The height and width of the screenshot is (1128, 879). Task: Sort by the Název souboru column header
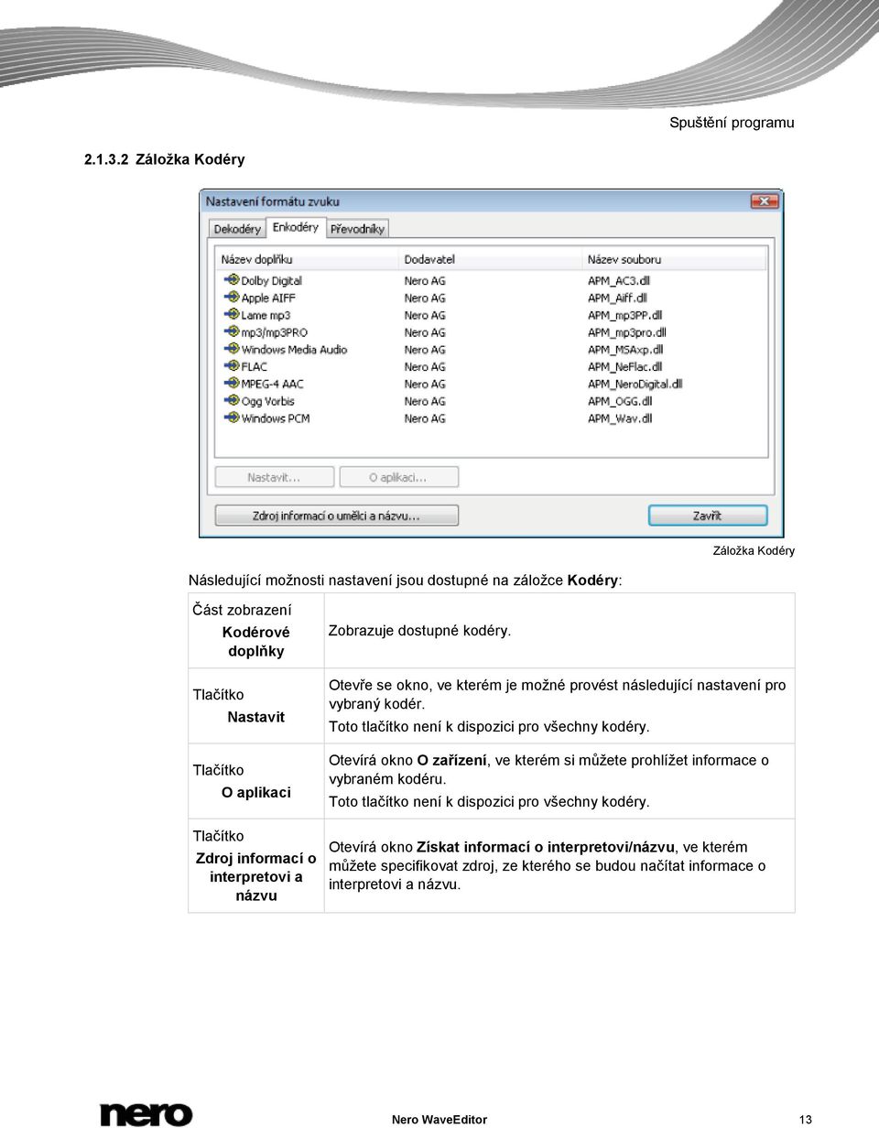pyautogui.click(x=673, y=260)
